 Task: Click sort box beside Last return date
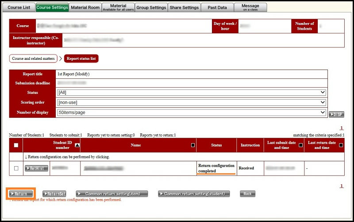tap(341, 145)
